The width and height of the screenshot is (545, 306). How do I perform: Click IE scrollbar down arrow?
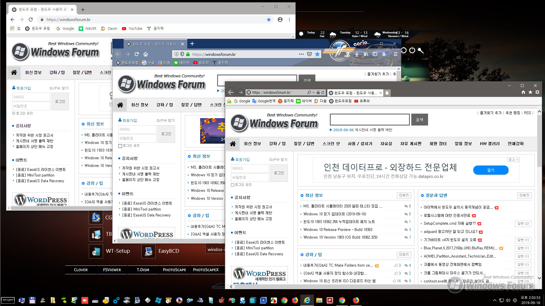tap(539, 278)
